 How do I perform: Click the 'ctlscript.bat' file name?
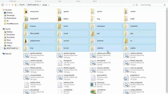point(101,61)
